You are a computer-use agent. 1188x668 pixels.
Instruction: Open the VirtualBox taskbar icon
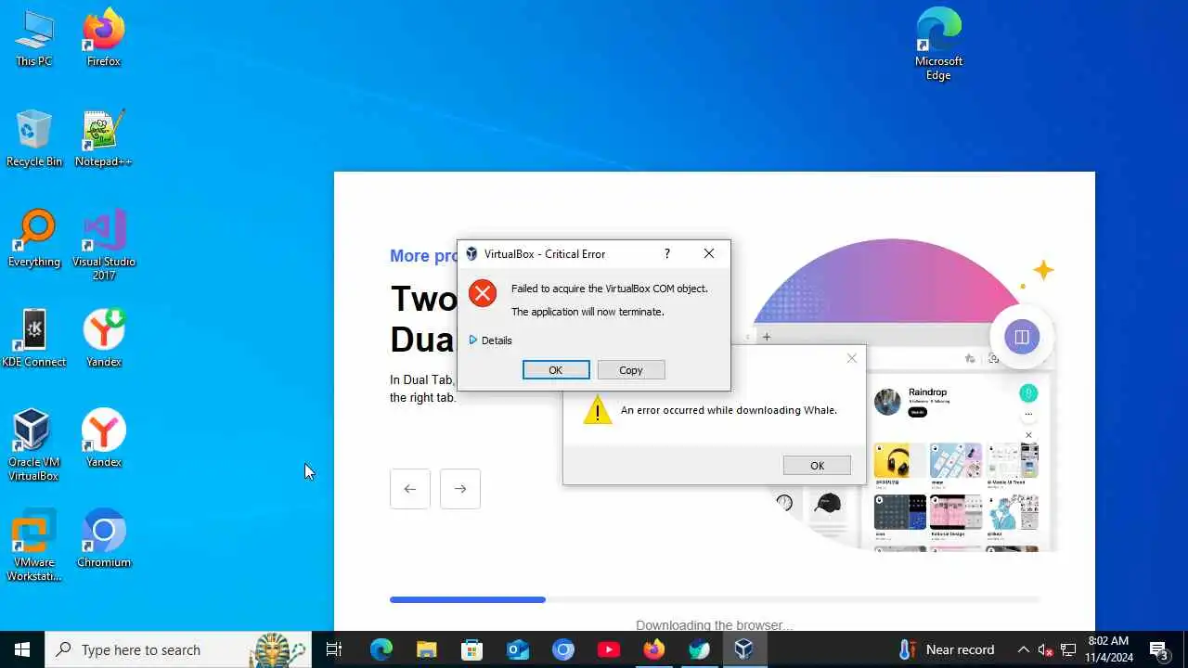point(744,649)
